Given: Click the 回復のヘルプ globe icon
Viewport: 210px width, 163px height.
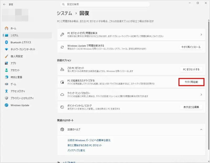Looking at the screenshot, I should pos(62,129).
